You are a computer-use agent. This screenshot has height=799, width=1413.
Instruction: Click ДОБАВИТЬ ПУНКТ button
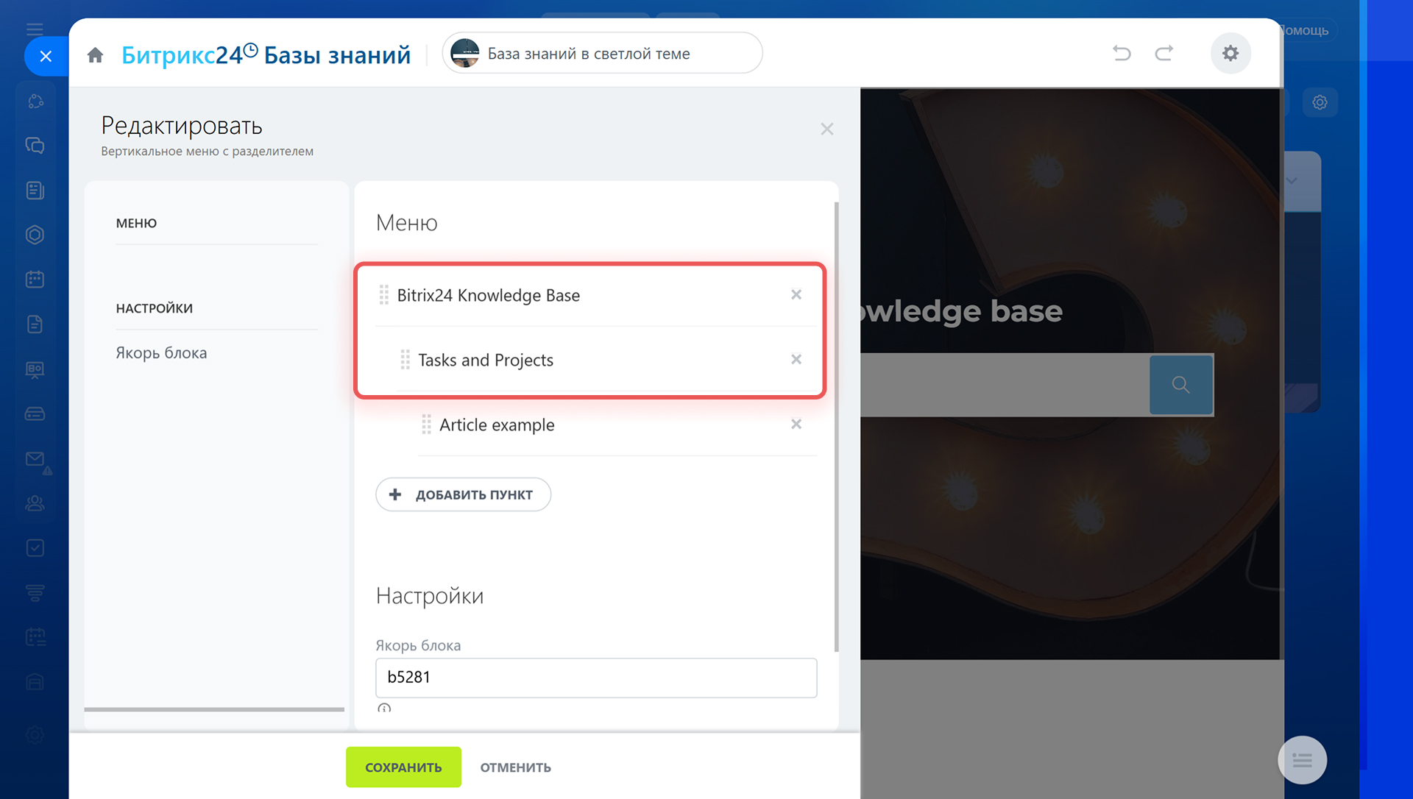click(x=463, y=494)
